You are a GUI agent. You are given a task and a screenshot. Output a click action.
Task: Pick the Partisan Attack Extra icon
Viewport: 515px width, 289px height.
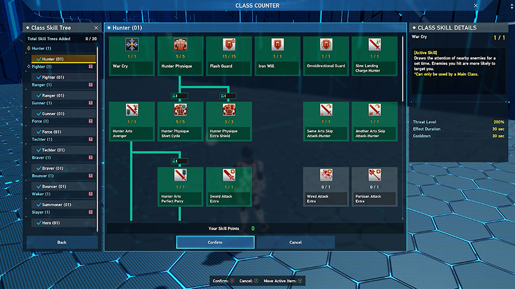pos(375,175)
